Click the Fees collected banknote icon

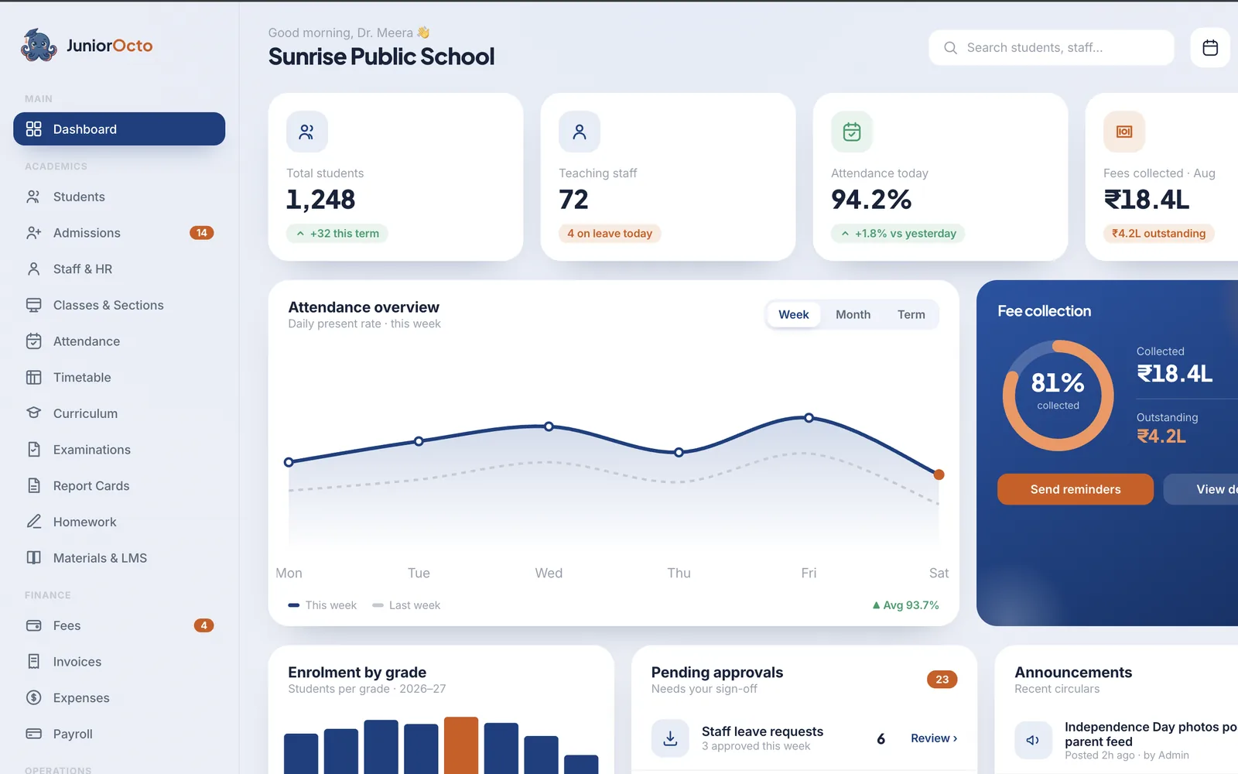point(1123,132)
